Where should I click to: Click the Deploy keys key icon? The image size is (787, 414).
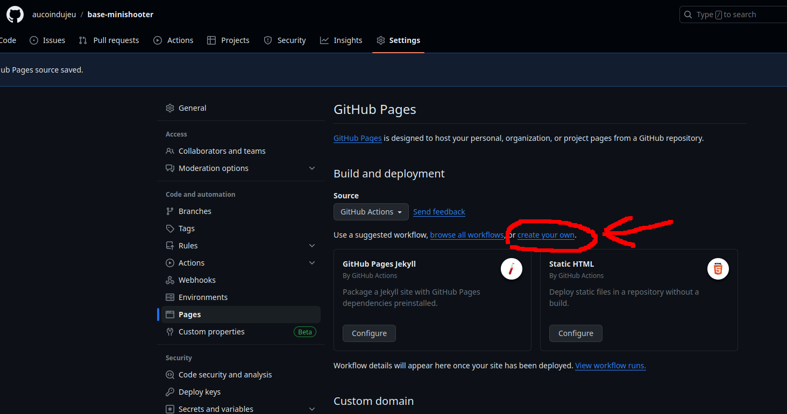(170, 392)
